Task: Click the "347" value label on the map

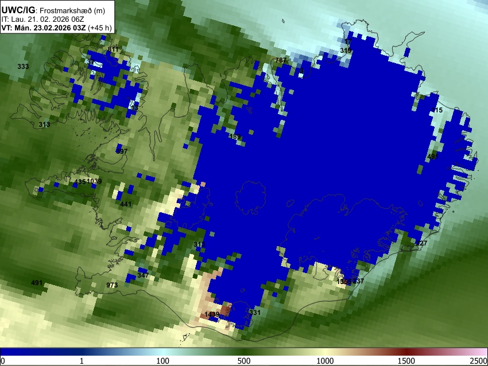Action: click(143, 275)
